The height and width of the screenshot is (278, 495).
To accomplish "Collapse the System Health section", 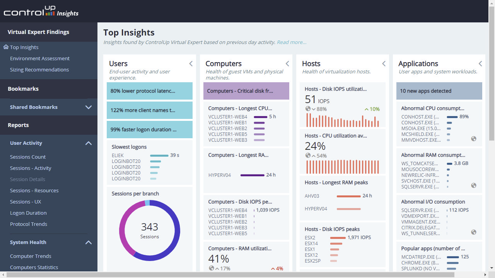I will pyautogui.click(x=89, y=242).
